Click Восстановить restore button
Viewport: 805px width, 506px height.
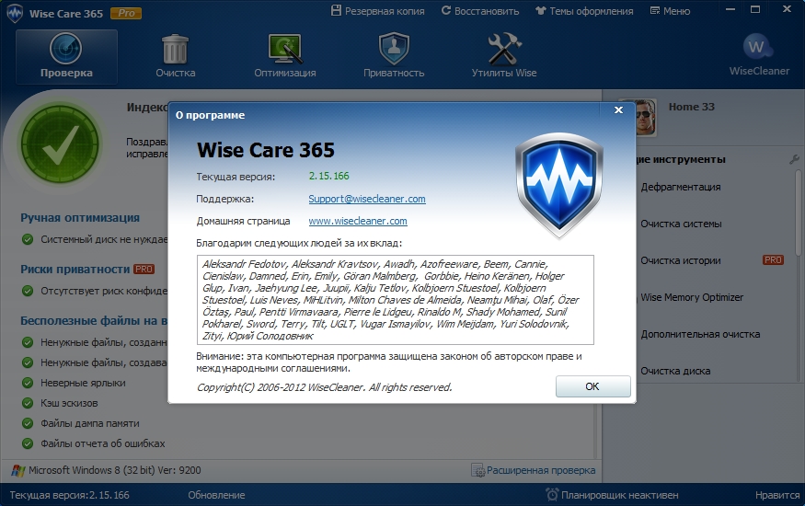coord(480,11)
